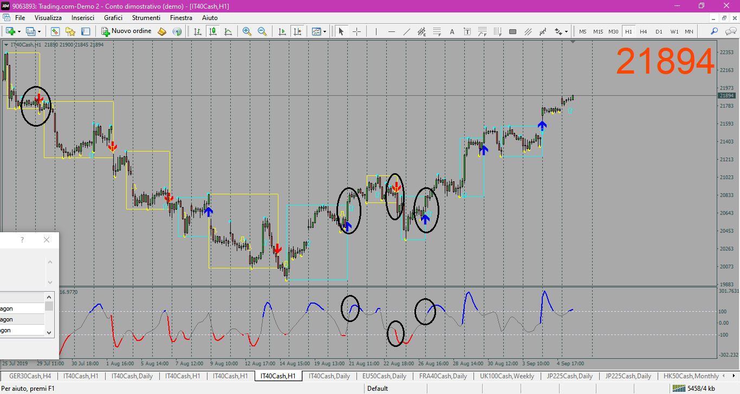
Task: Switch to FRA40Cash,Daily chart tab
Action: pos(443,376)
